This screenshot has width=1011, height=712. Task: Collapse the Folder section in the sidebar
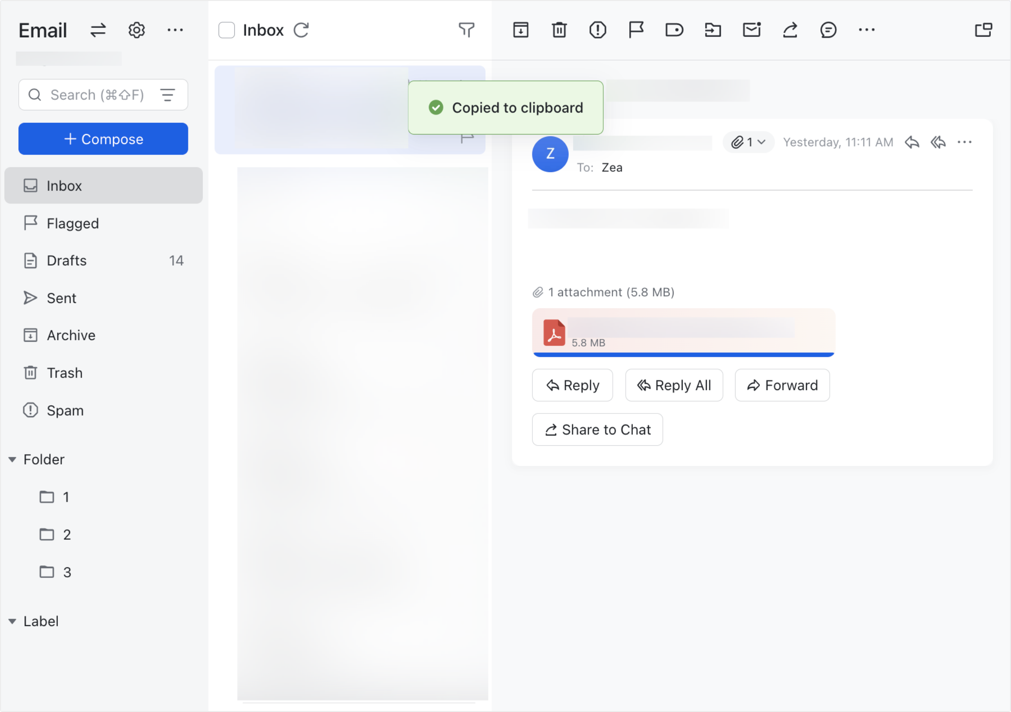tap(13, 459)
